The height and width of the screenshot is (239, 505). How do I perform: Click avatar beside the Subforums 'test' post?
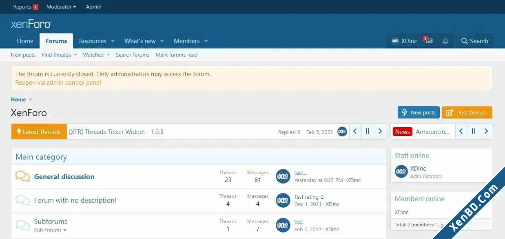point(283,225)
